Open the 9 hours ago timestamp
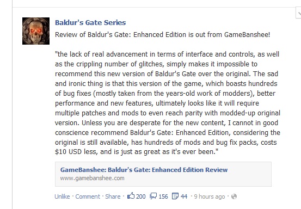 tap(210, 196)
